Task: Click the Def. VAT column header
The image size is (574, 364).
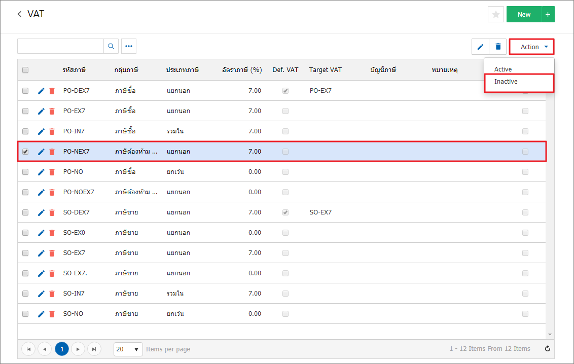Action: 285,70
